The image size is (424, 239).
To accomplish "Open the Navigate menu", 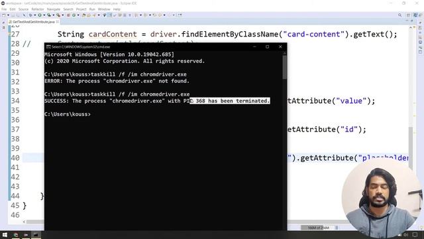I will 54,9.
